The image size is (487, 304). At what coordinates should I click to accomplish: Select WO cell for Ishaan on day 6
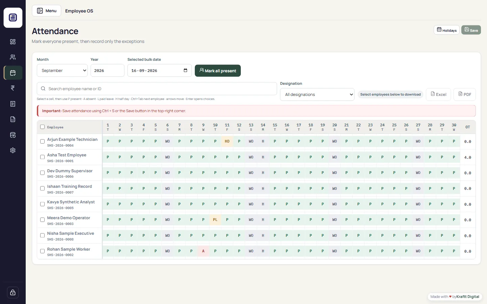click(167, 188)
